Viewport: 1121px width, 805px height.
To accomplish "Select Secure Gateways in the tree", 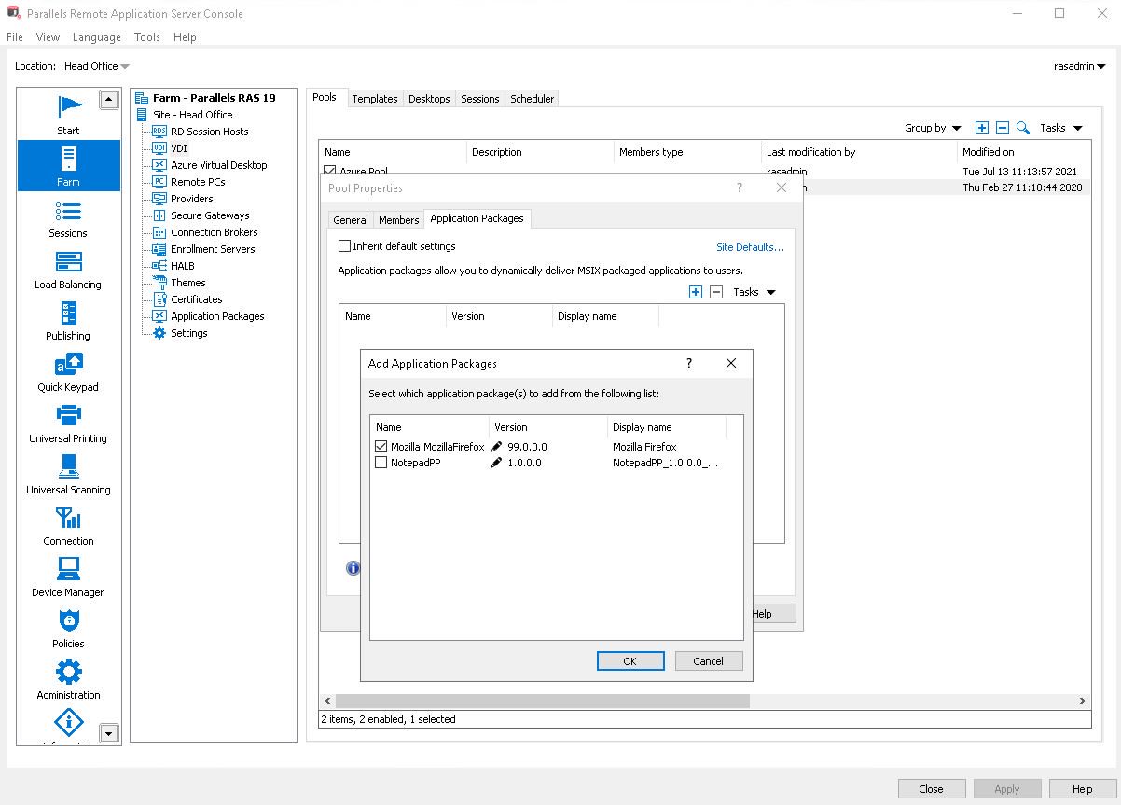I will point(210,215).
